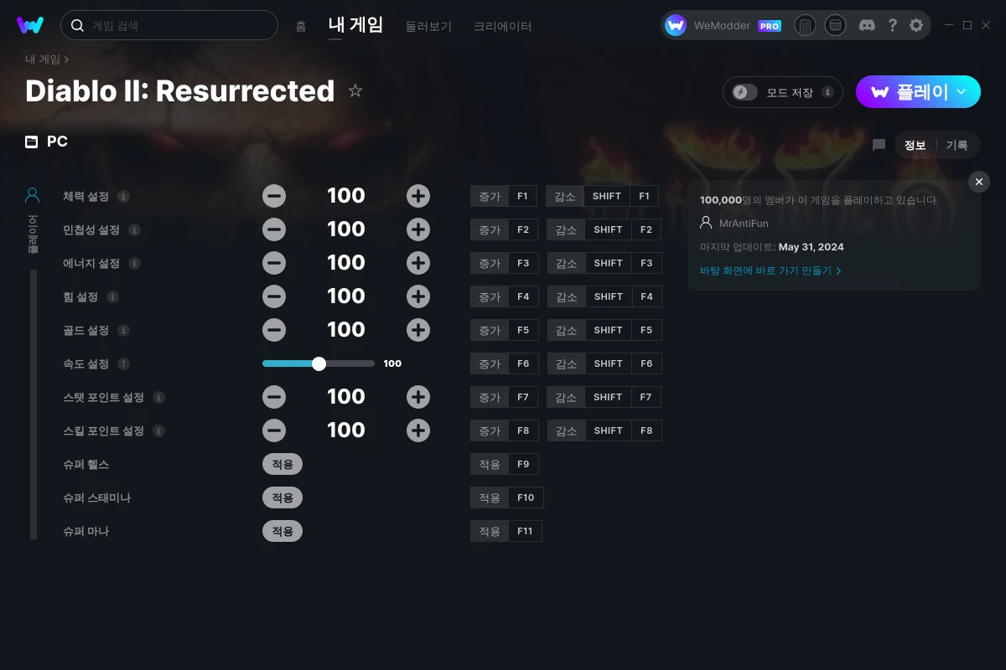1006x670 pixels.
Task: Click the player category icon in sidebar
Action: 33,196
